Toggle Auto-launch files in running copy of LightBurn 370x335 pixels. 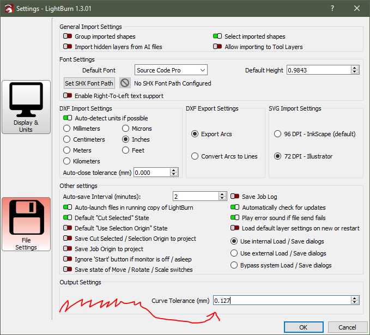click(68, 207)
